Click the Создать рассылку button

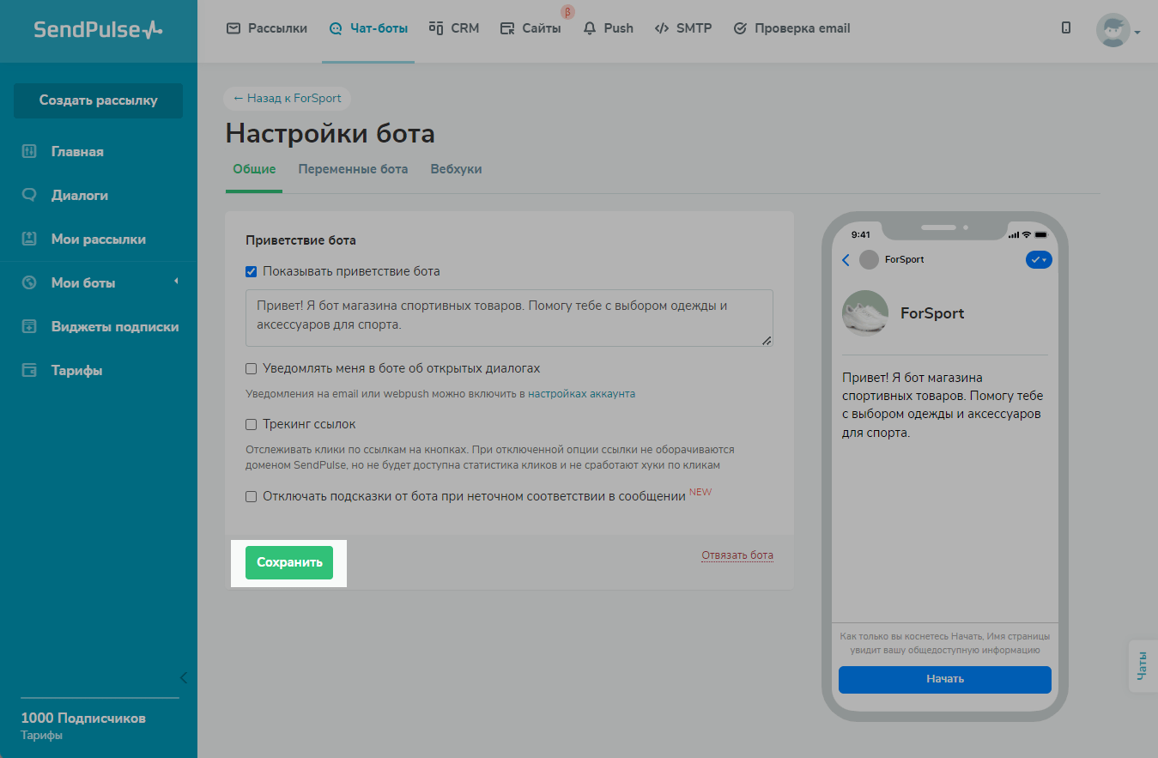[98, 100]
